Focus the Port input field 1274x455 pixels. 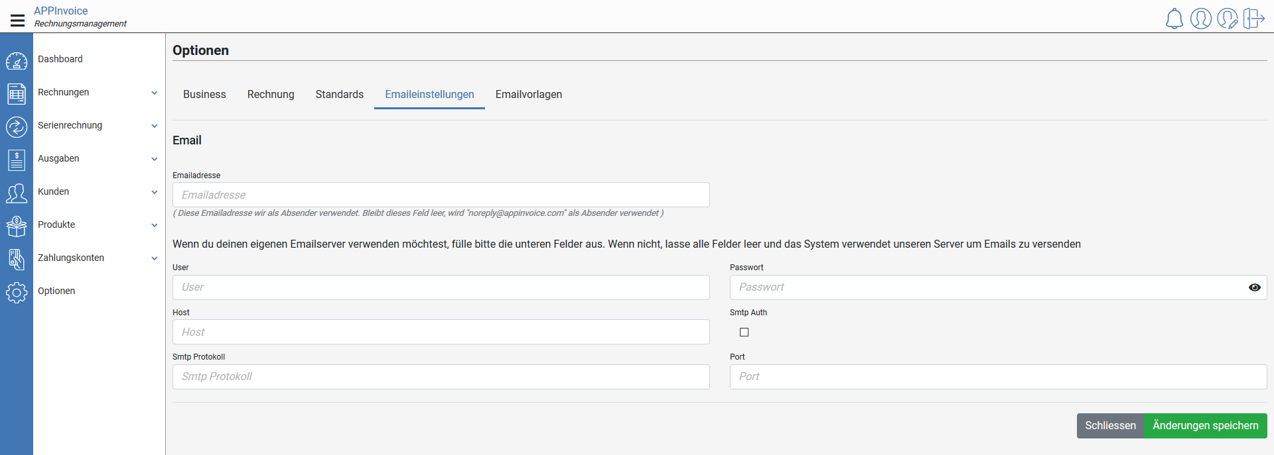point(998,377)
